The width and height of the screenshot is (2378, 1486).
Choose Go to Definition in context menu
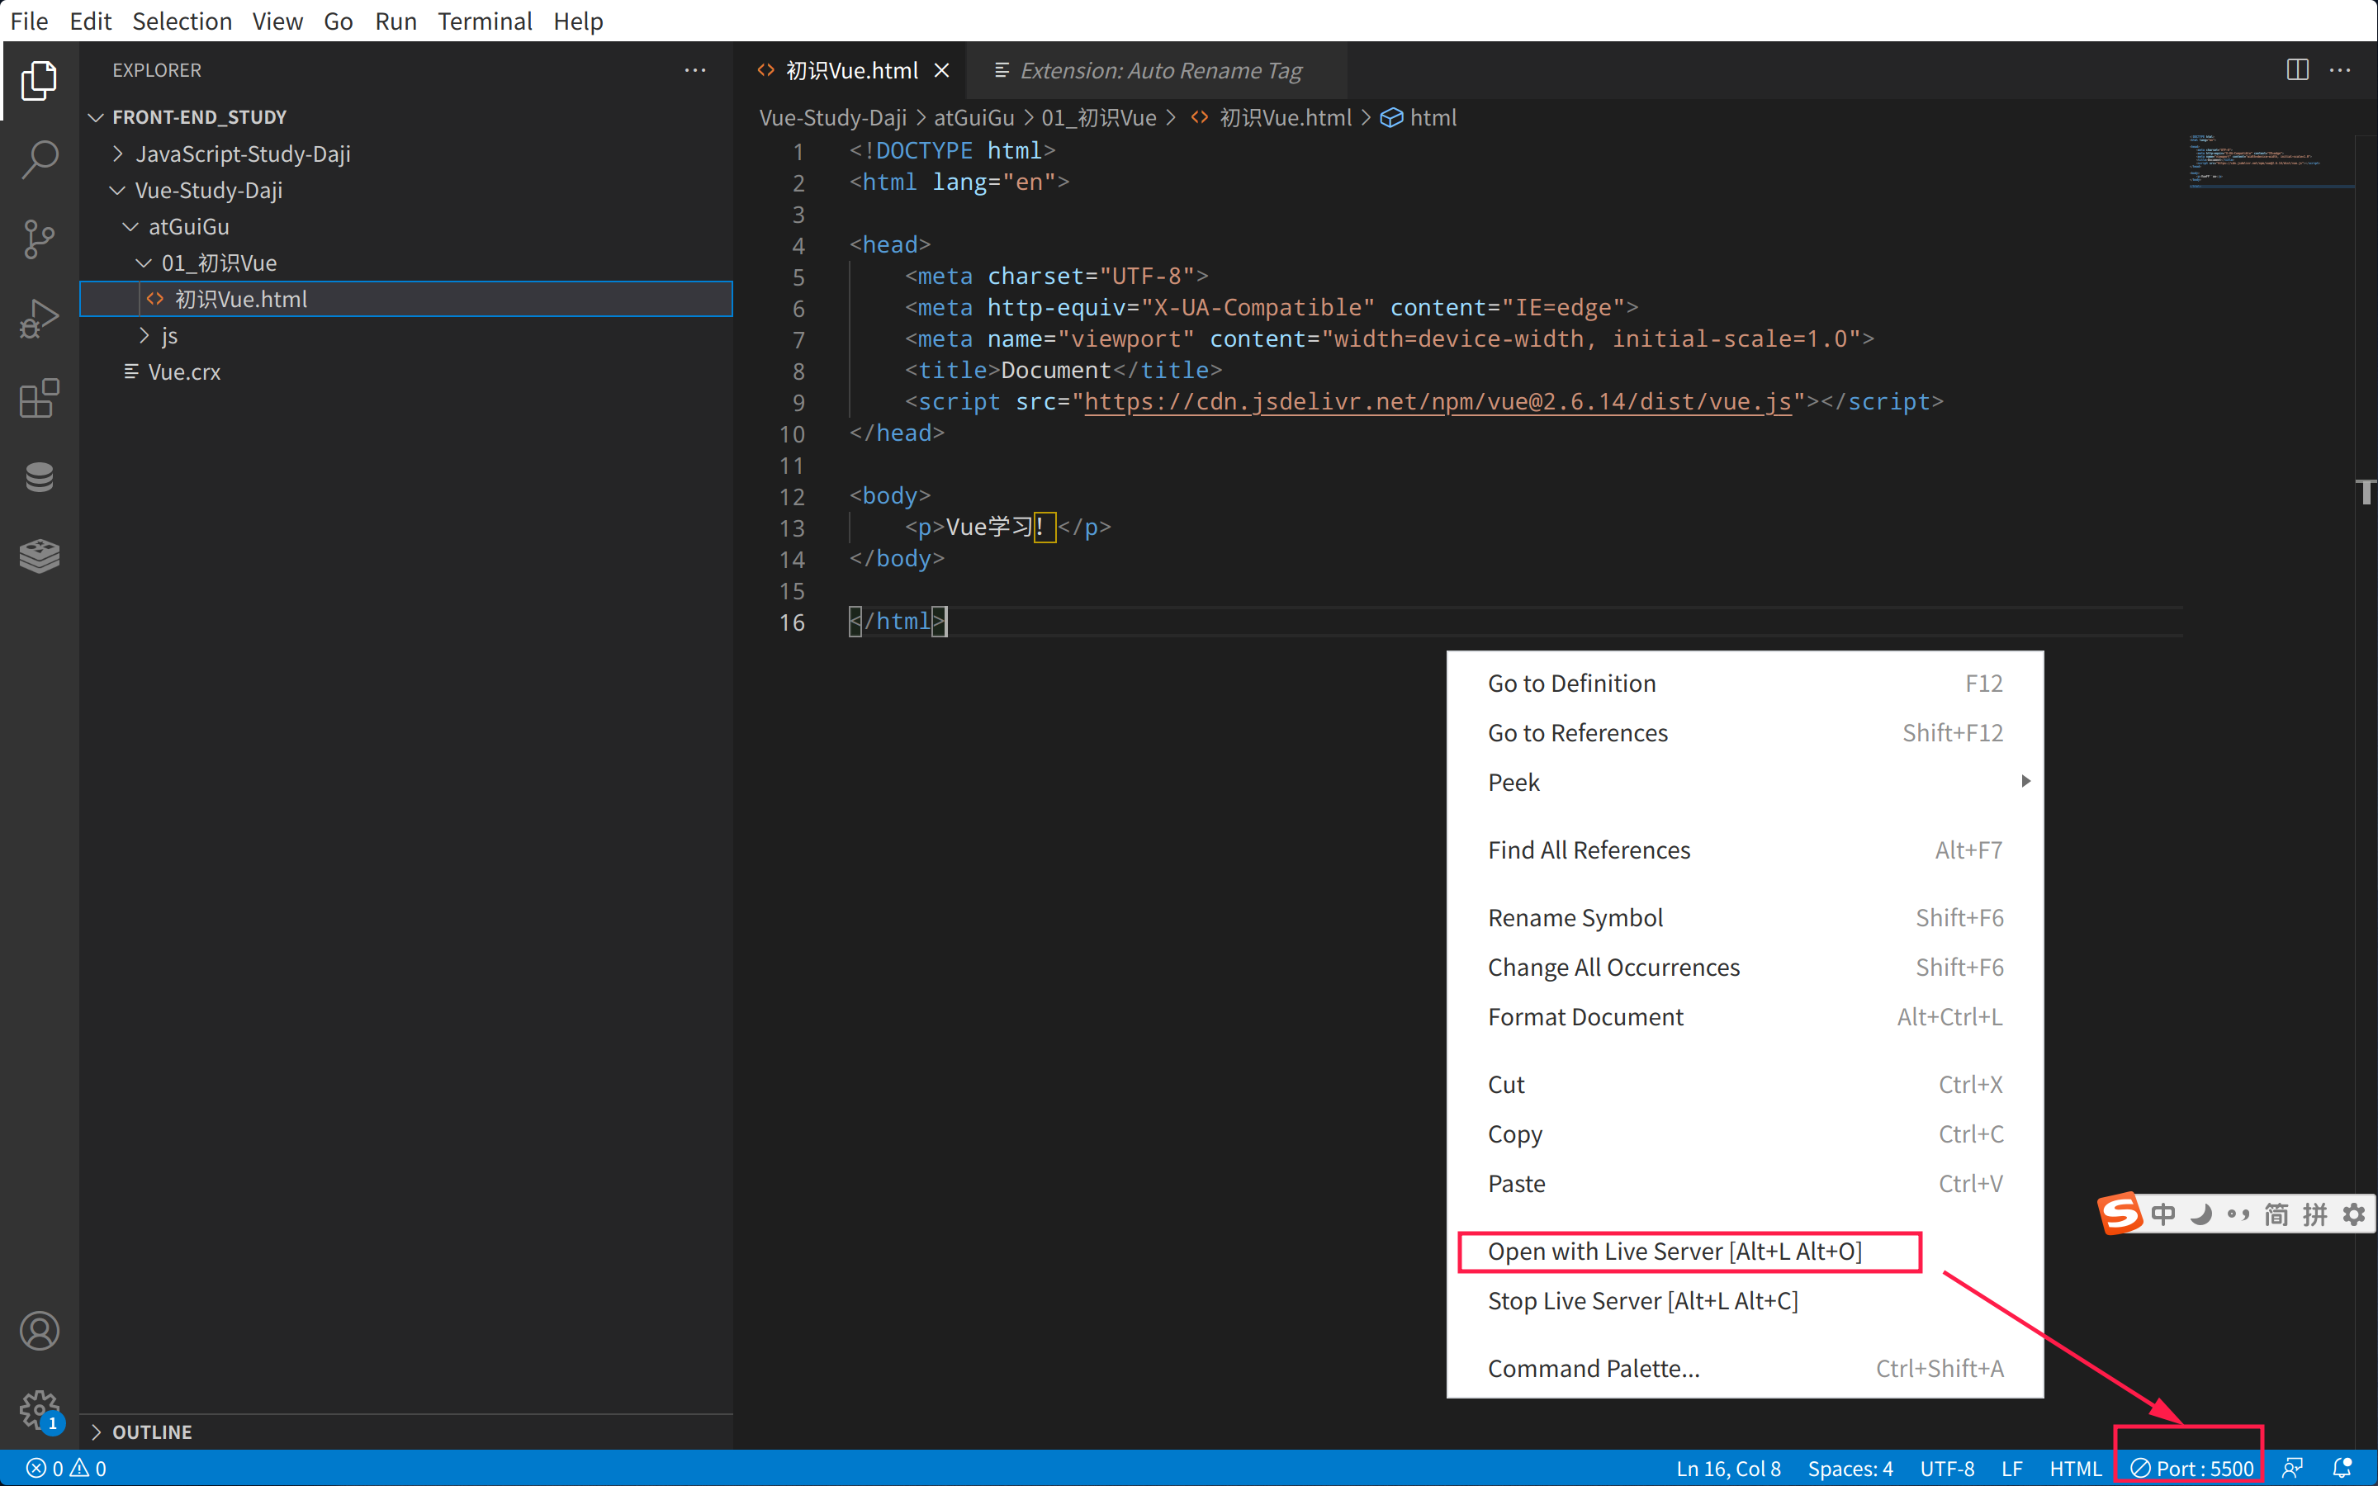pos(1744,683)
